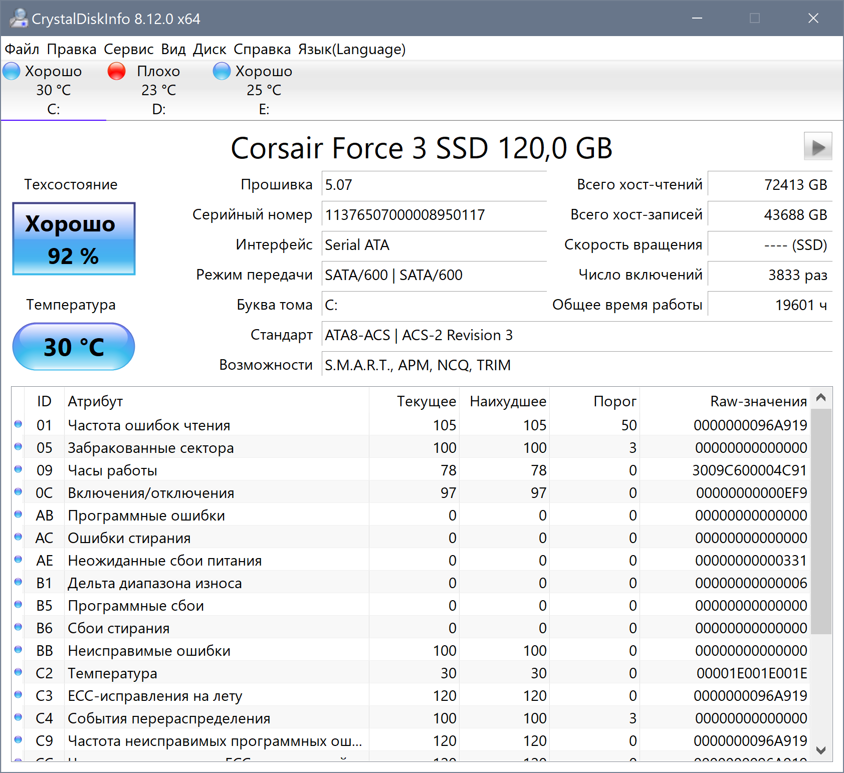Click status dot for attribute B5 Программные сбои
This screenshot has width=844, height=773.
(18, 605)
